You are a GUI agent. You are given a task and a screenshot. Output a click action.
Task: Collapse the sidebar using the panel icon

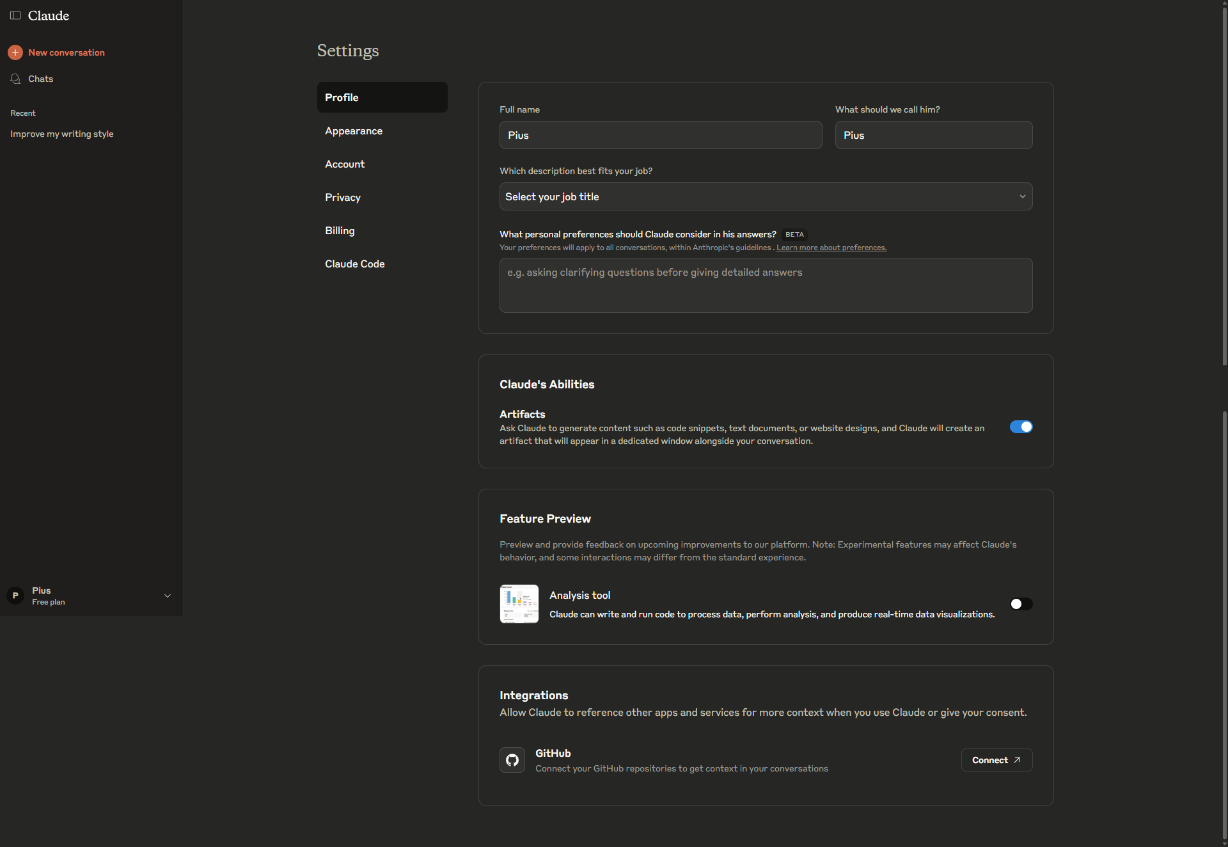point(15,15)
